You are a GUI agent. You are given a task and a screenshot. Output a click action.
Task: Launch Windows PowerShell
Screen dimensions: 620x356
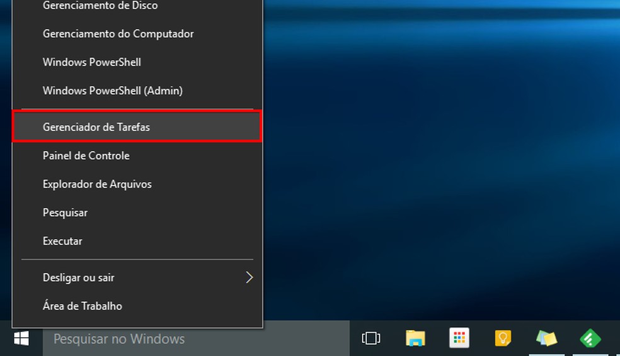tap(137, 62)
